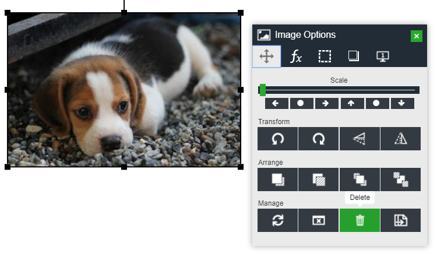Click the fourth Arrange layer-order icon

point(400,179)
